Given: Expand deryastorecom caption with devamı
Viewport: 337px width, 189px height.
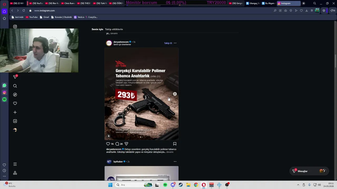Looking at the screenshot, I should coord(170,152).
